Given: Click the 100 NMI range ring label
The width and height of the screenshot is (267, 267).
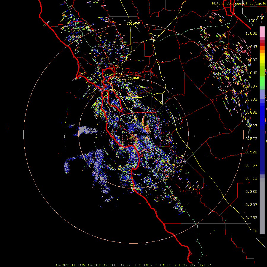Looking at the screenshot, I should (133, 23).
